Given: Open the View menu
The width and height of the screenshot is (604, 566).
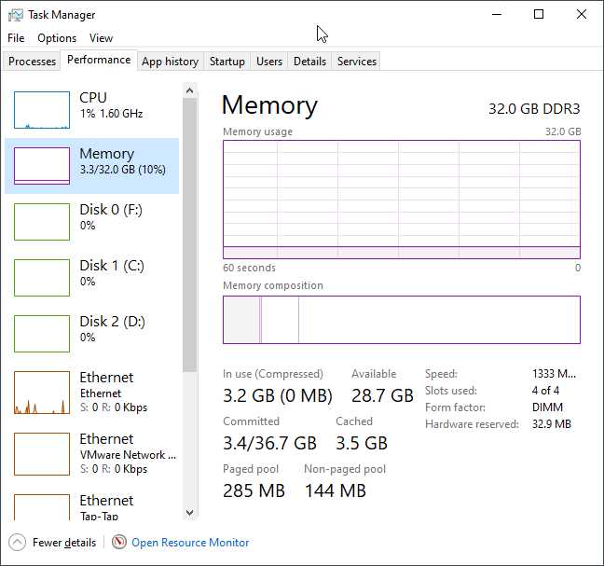Looking at the screenshot, I should (x=101, y=38).
